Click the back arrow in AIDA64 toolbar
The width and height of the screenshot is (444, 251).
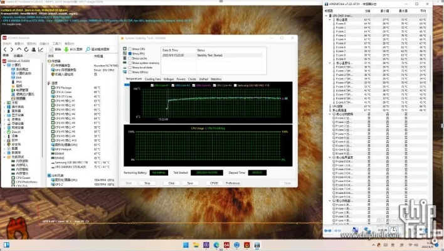[x=6, y=48]
